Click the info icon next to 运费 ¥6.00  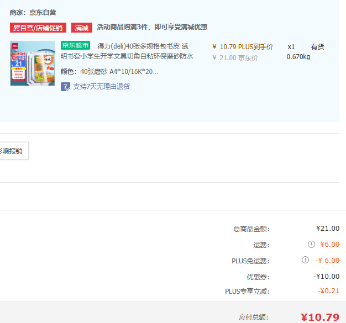311,244
